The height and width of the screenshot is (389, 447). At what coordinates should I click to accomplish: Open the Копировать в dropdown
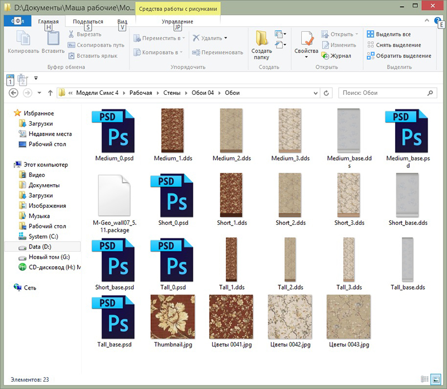click(158, 52)
